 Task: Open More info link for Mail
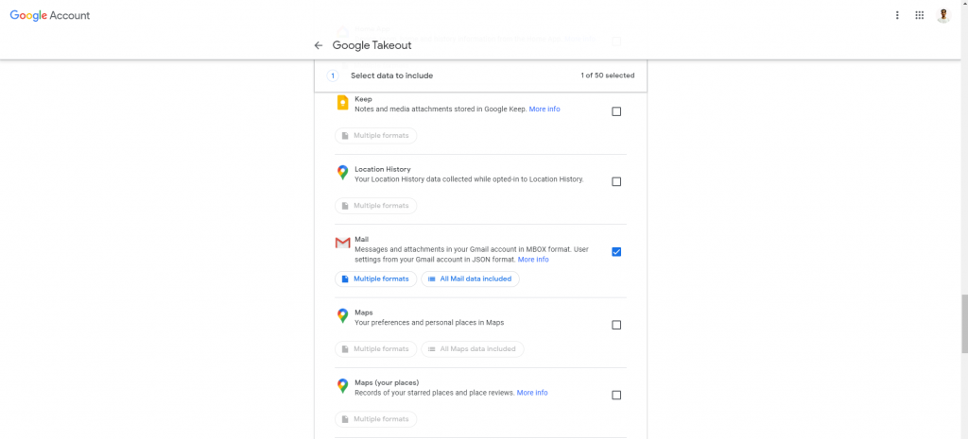[533, 260]
